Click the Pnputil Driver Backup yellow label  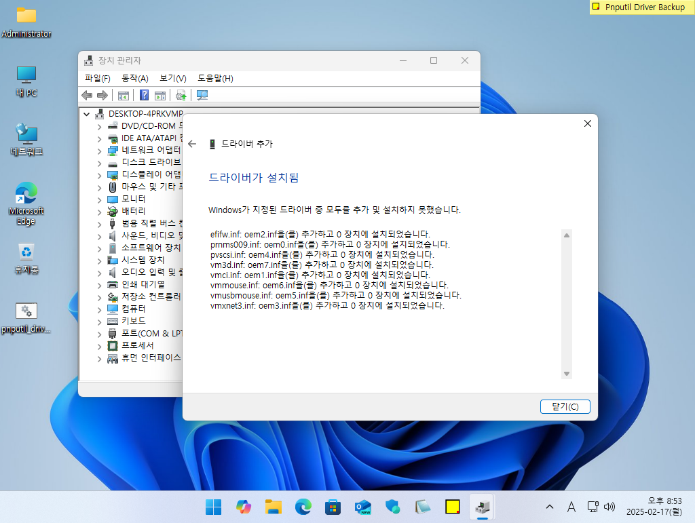click(642, 7)
